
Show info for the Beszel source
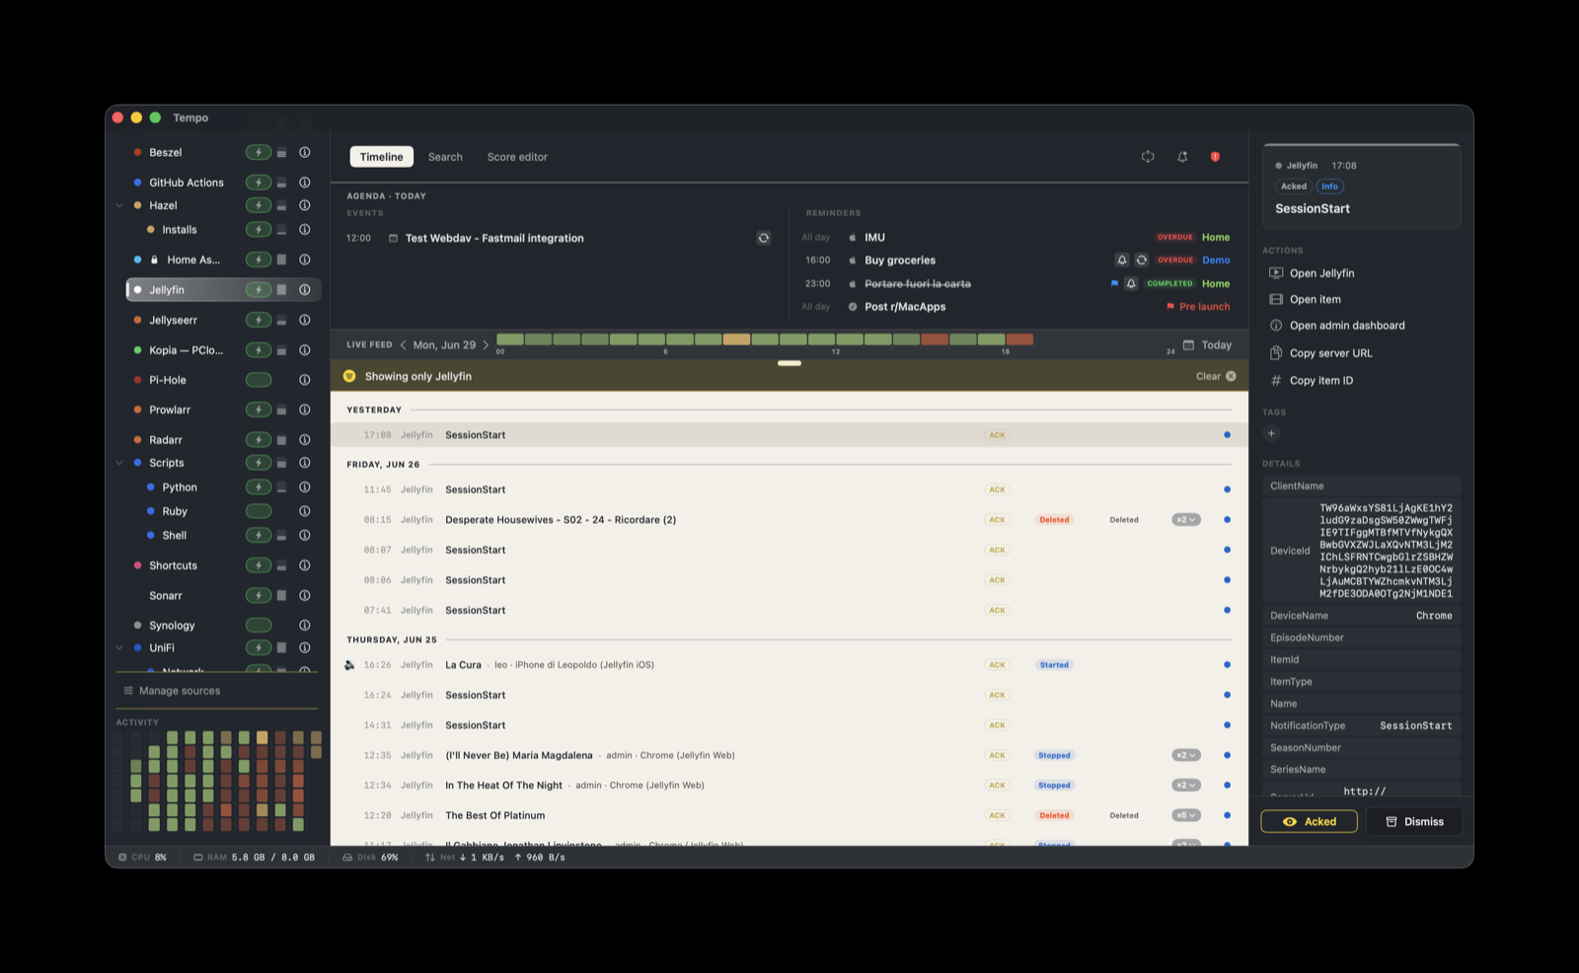coord(305,153)
